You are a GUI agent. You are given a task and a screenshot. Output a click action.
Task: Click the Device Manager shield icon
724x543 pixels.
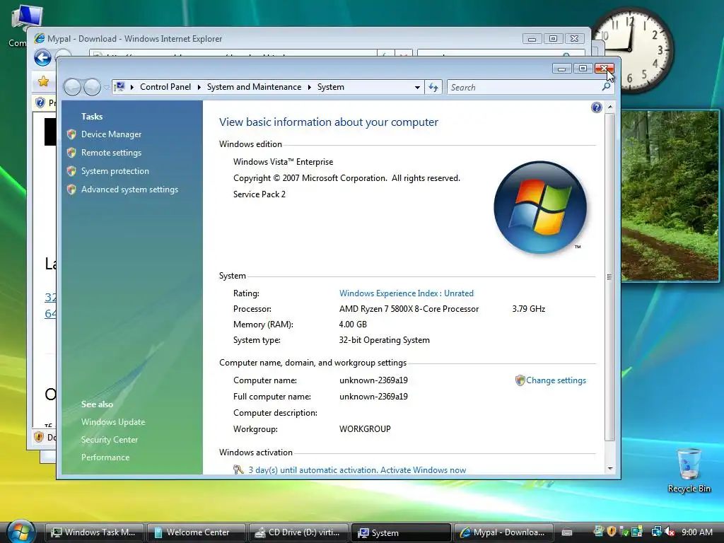pos(71,134)
